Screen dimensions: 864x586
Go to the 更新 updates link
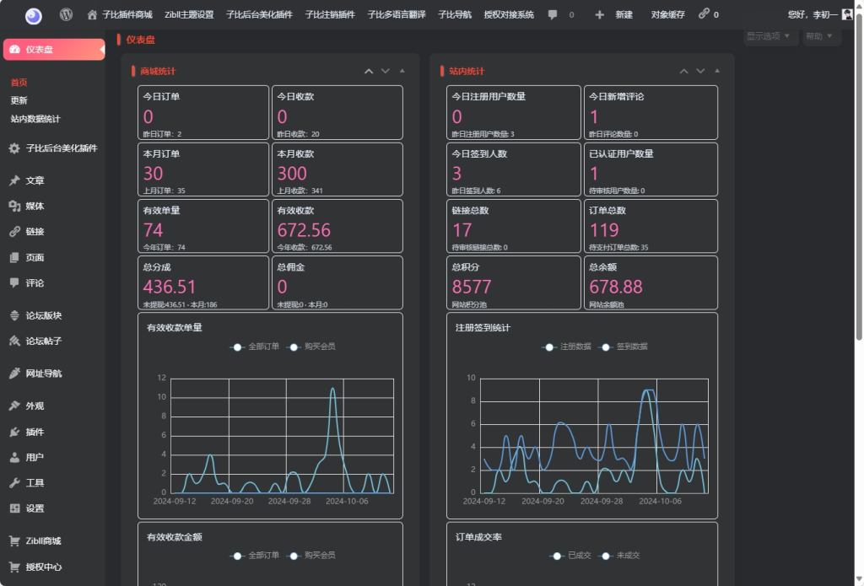click(x=19, y=100)
